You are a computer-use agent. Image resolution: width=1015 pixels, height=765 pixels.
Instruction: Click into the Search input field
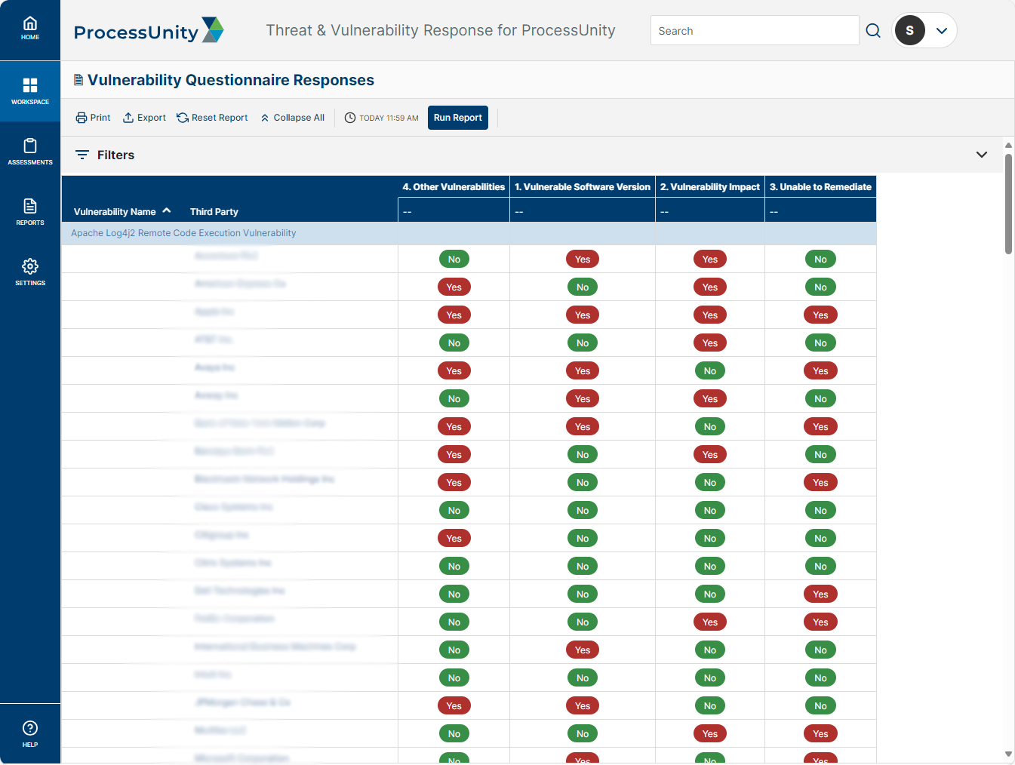(x=755, y=30)
